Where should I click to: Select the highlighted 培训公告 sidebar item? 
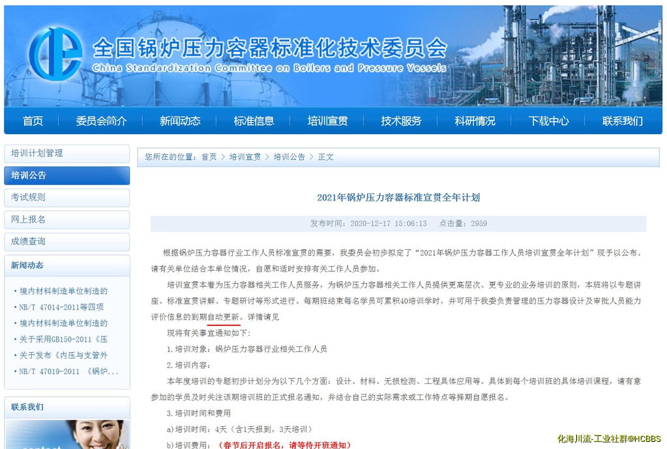pos(67,176)
